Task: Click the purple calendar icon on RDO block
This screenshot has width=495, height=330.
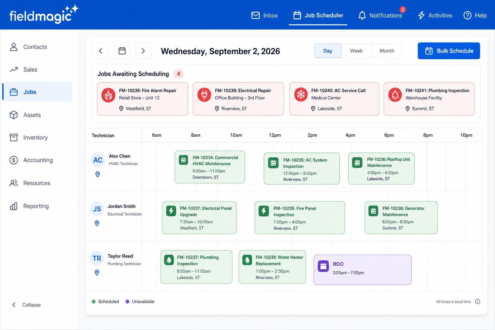Action: [x=323, y=266]
